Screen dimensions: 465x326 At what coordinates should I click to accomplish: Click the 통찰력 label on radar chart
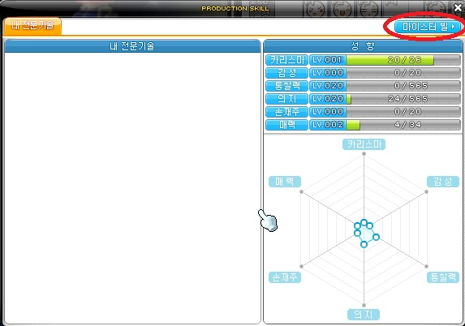(x=443, y=277)
